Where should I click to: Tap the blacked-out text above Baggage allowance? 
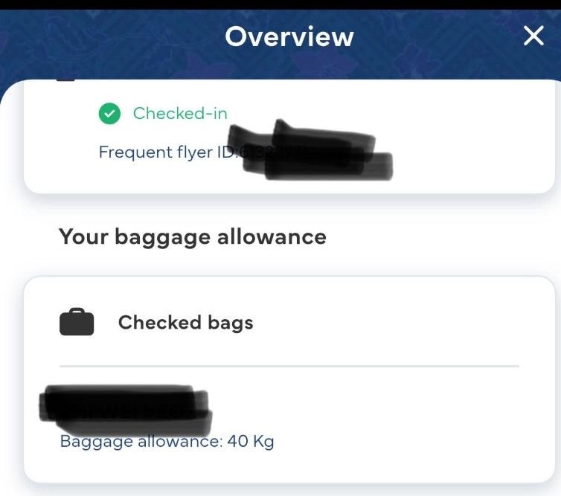[x=126, y=407]
